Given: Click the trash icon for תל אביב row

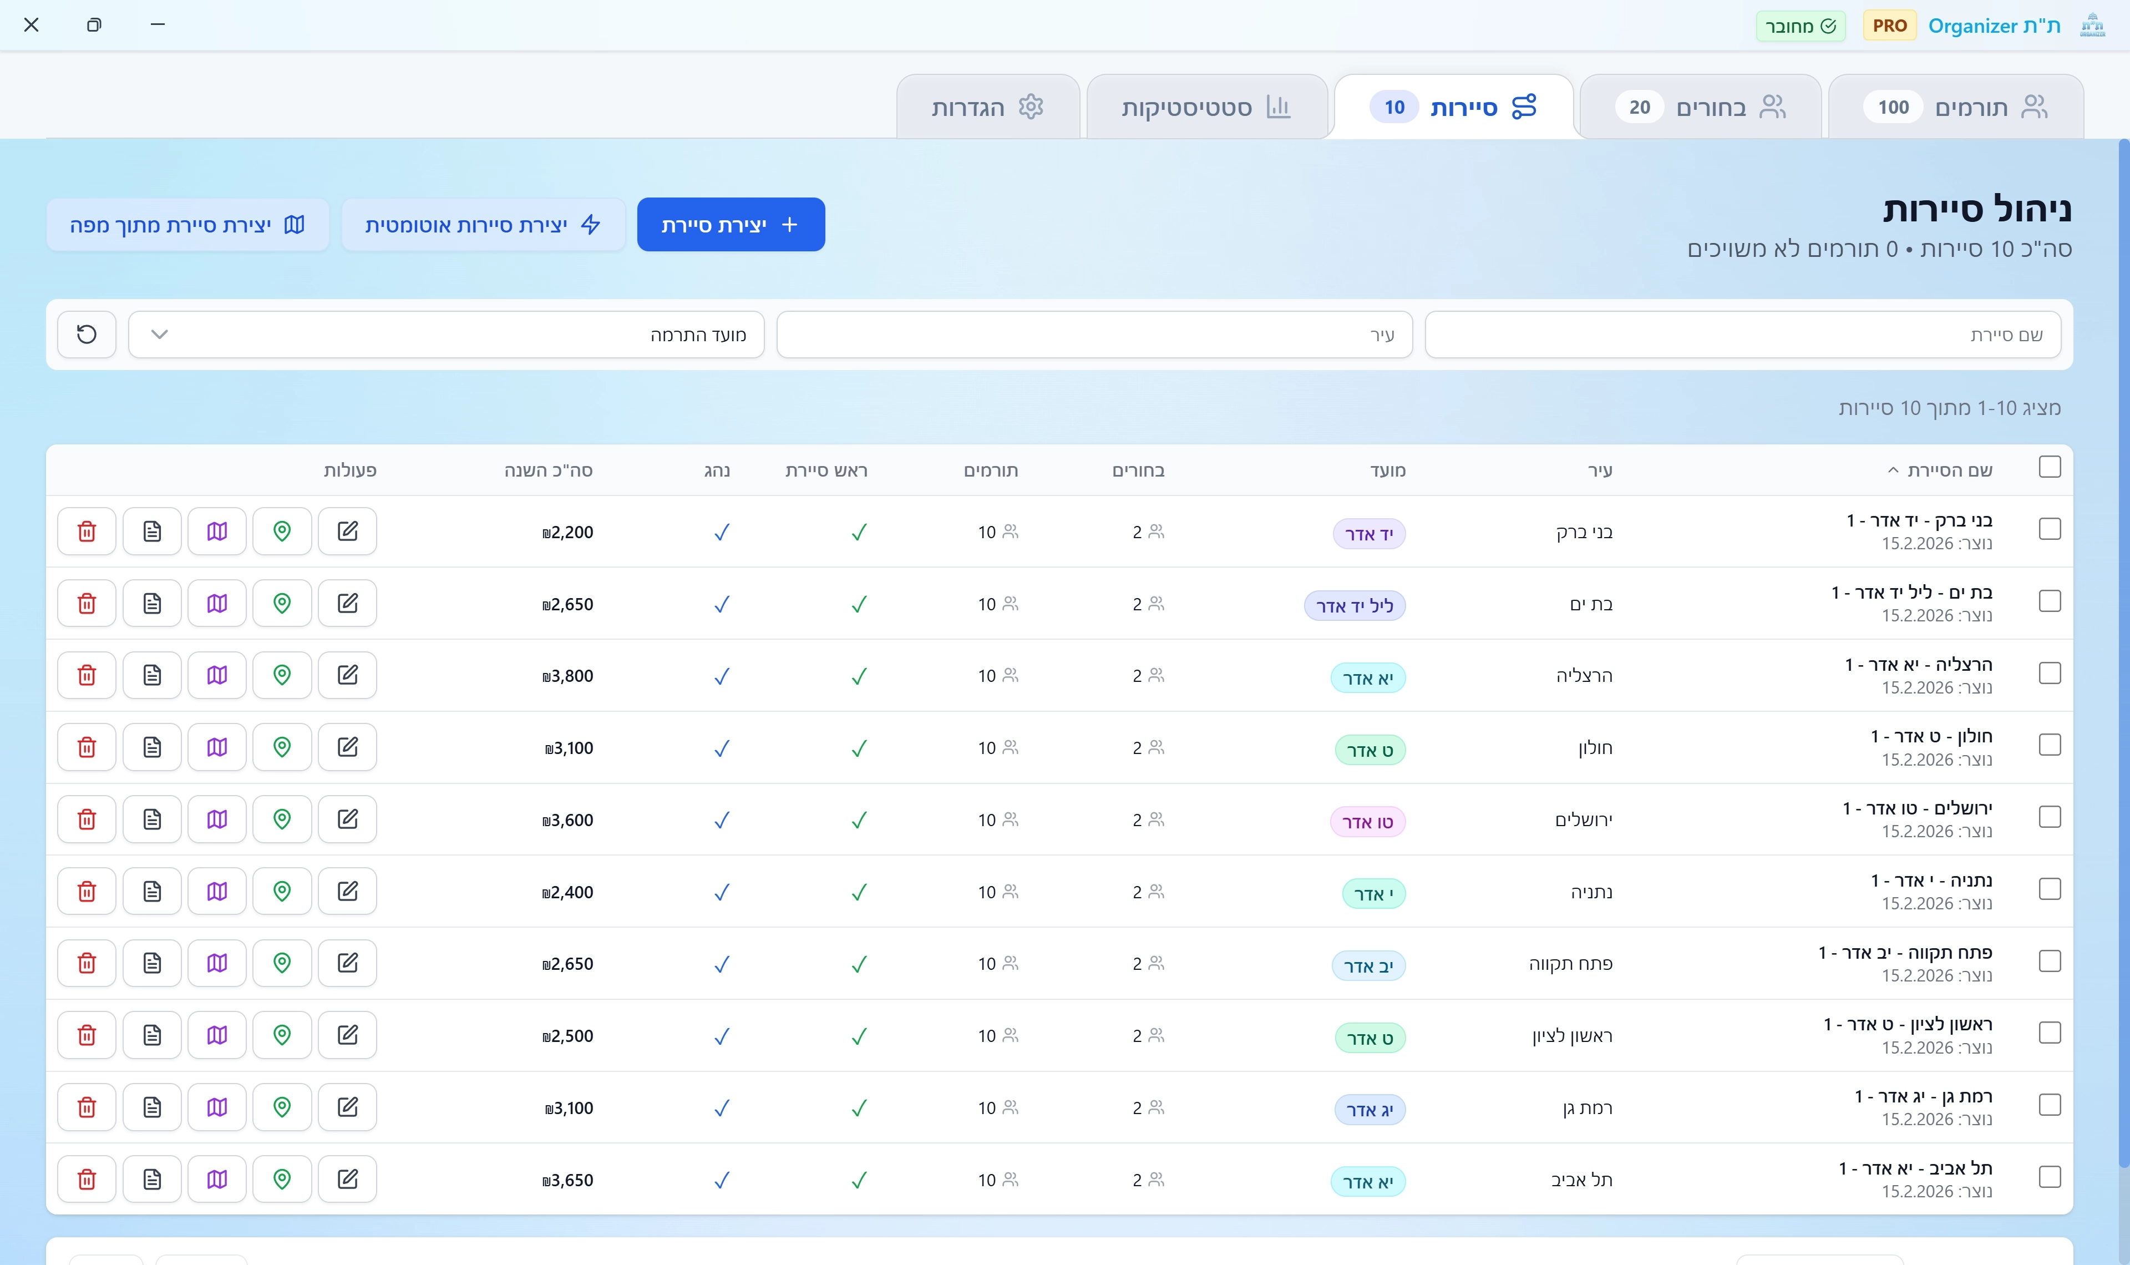Looking at the screenshot, I should coord(87,1180).
